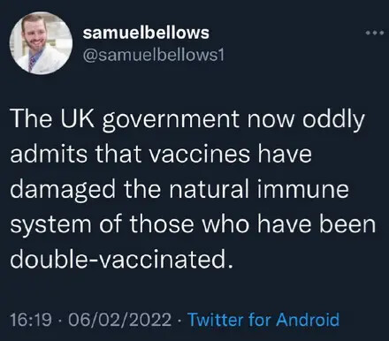Click the opening word "The" of the tweet

point(32,119)
